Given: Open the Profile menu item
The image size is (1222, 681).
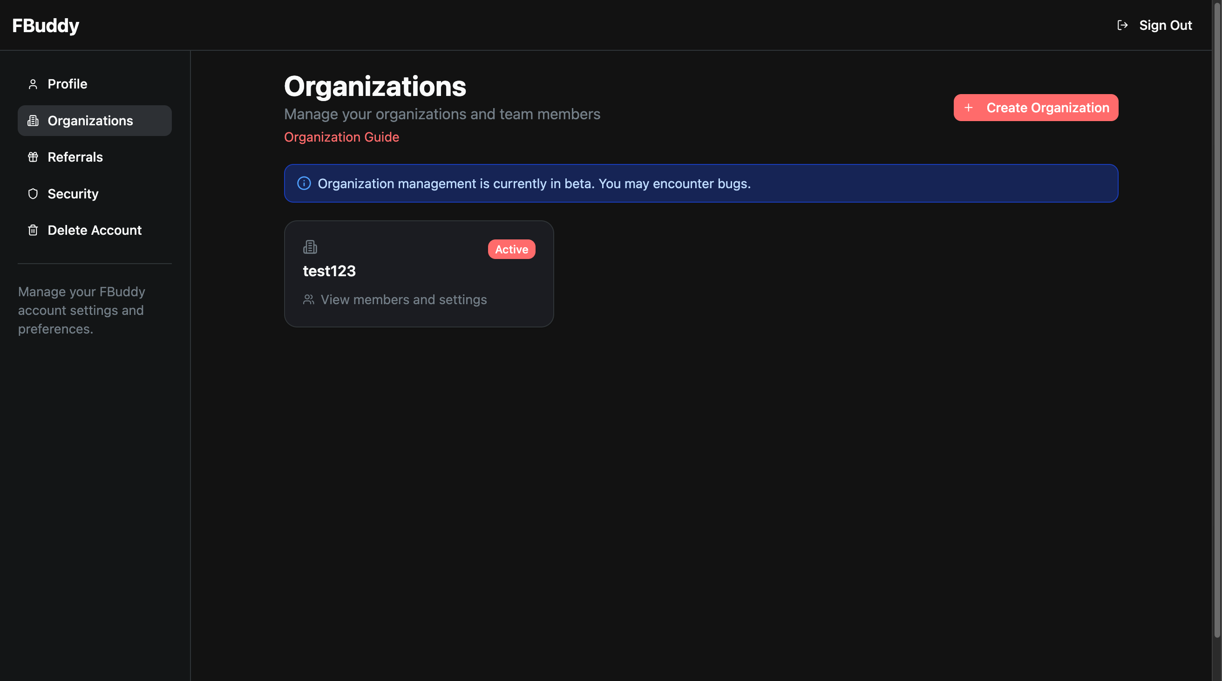Looking at the screenshot, I should 95,84.
